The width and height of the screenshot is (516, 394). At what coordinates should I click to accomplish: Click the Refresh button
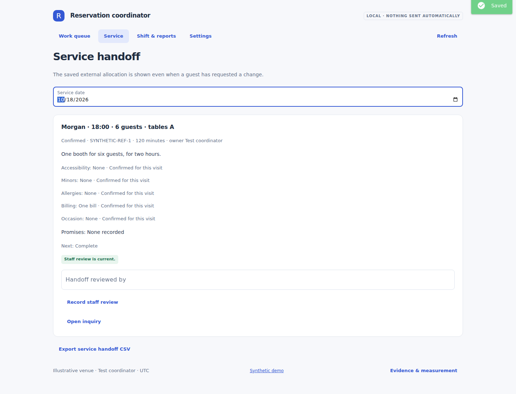coord(447,36)
